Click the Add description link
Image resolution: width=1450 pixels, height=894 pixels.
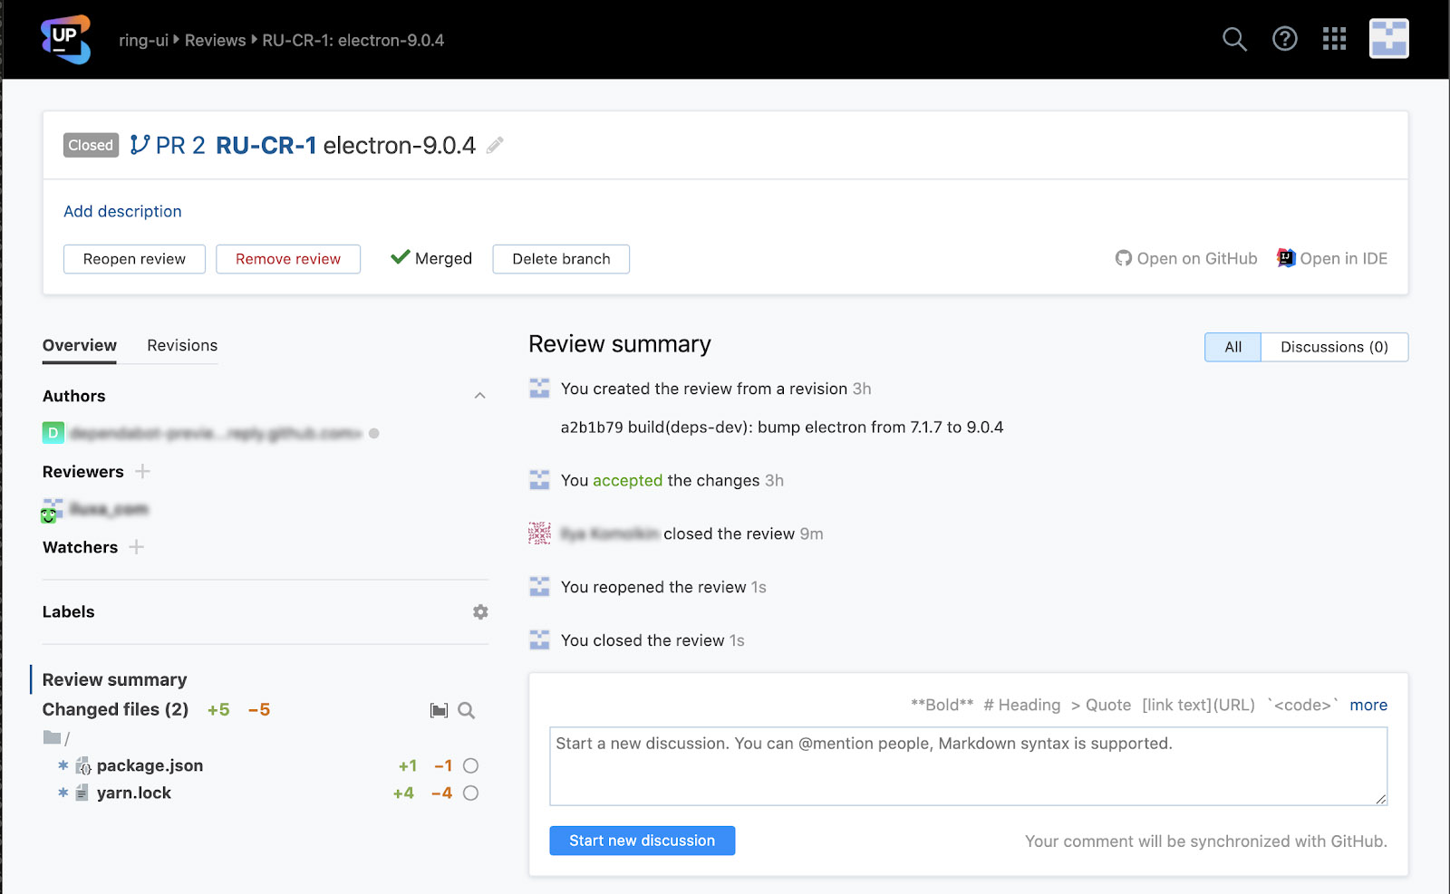tap(122, 211)
